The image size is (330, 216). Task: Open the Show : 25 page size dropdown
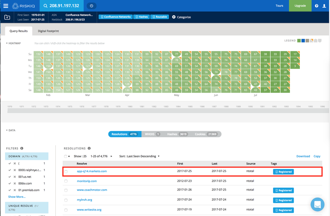[80, 156]
